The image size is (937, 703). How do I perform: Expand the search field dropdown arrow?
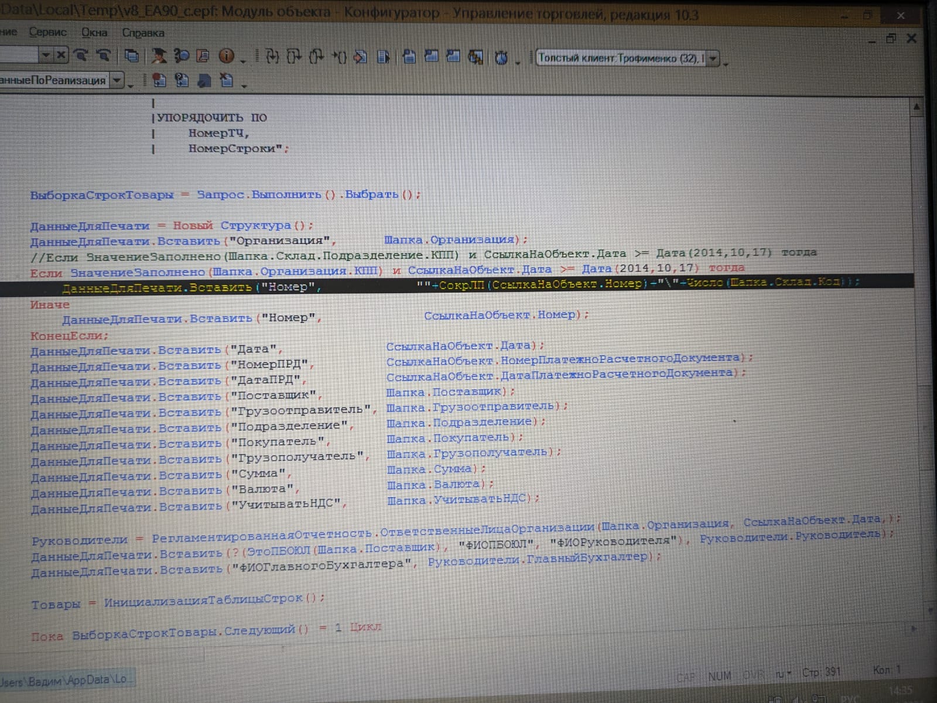[45, 56]
